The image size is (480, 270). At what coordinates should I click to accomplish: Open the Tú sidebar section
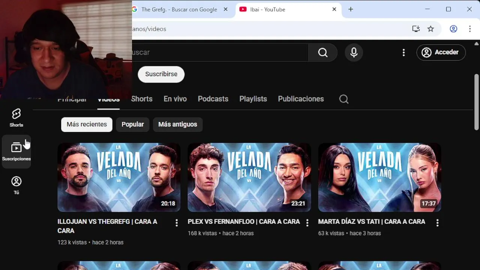pos(16,185)
